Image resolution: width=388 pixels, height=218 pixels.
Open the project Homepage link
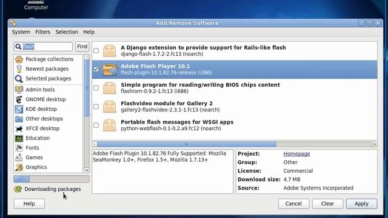pos(296,154)
